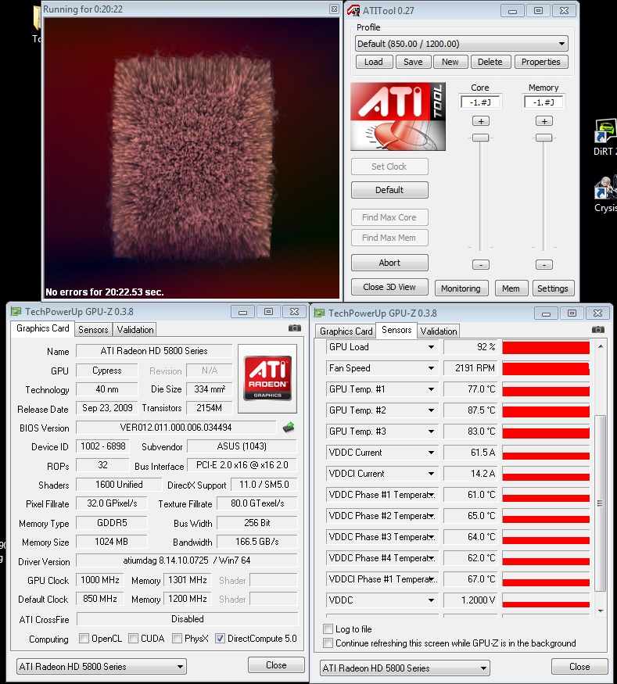Click Close button in GPU-Z Sensors window
The width and height of the screenshot is (617, 684).
[579, 667]
